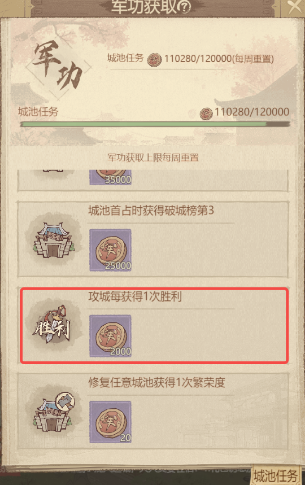Image resolution: width=305 pixels, height=485 pixels.
Task: Click the 25000 military merit reward icon
Action: [111, 250]
